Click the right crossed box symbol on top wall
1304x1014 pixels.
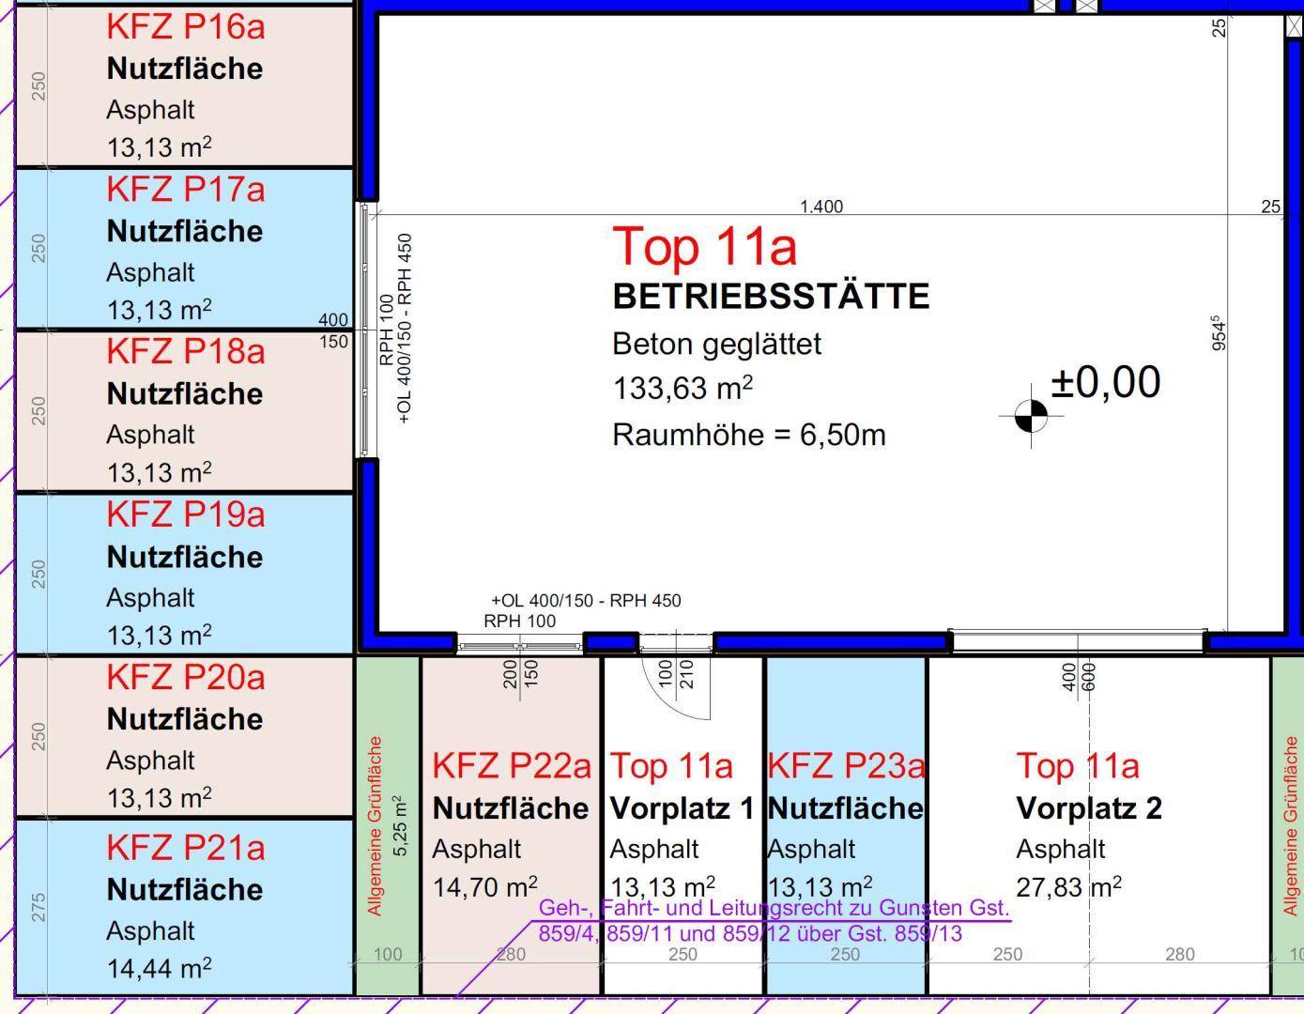[1086, 6]
